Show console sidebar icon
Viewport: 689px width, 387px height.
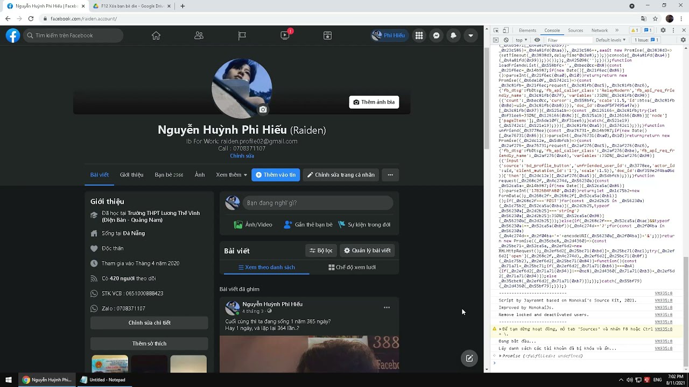(x=496, y=40)
